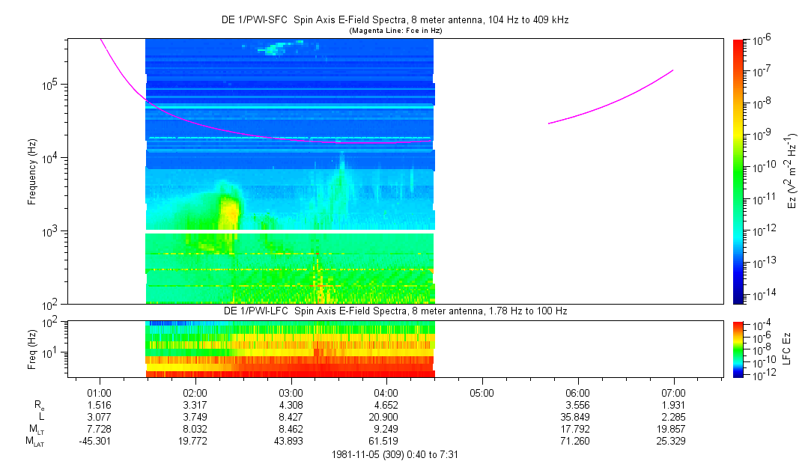
Task: Select the 05:00 time axis label
Action: click(482, 393)
